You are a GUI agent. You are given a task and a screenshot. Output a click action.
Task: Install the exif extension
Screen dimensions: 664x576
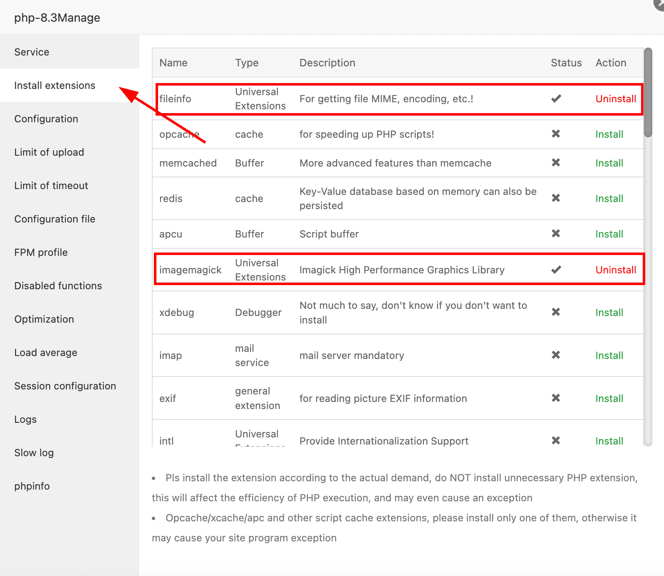pyautogui.click(x=609, y=399)
